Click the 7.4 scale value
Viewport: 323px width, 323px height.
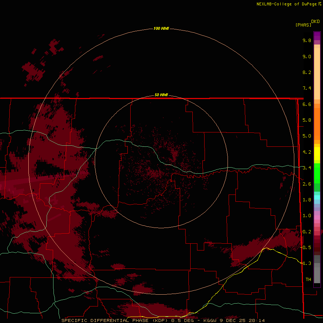click(x=307, y=88)
